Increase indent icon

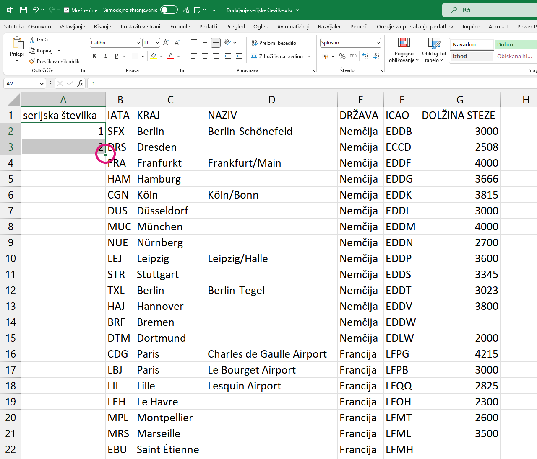tap(239, 56)
